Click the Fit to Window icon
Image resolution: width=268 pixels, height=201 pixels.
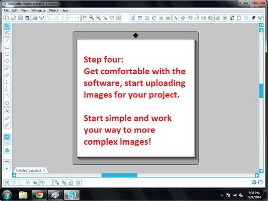119,18
